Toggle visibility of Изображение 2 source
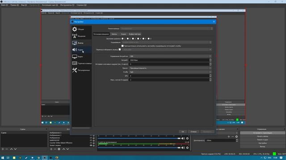 click(91, 135)
